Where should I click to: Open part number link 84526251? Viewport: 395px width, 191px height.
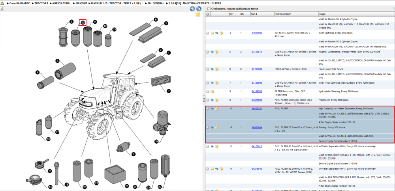[x=257, y=109]
